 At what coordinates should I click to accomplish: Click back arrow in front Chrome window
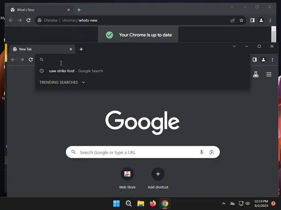pyautogui.click(x=13, y=60)
